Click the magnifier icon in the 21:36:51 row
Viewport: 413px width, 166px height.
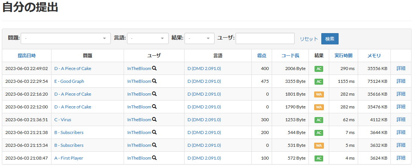pos(154,120)
